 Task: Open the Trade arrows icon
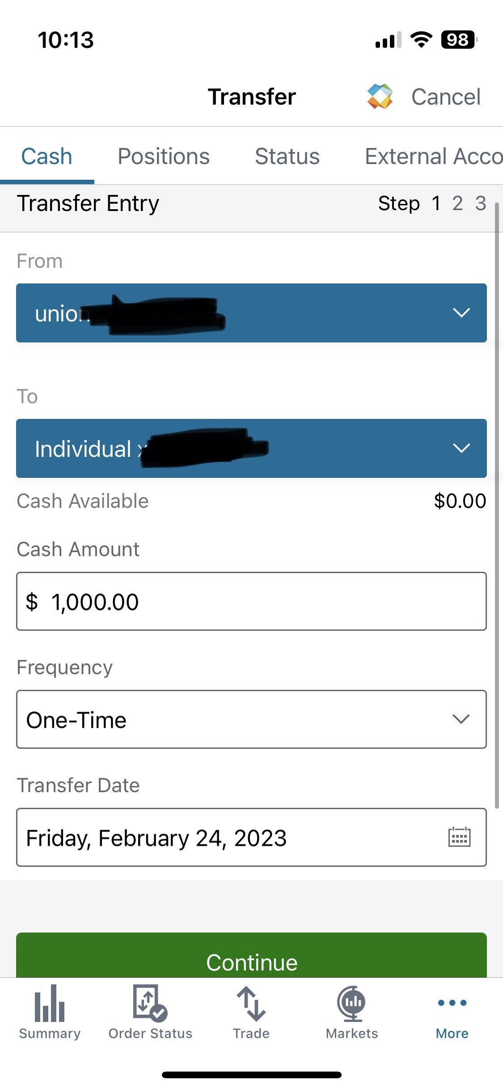[x=251, y=1004]
